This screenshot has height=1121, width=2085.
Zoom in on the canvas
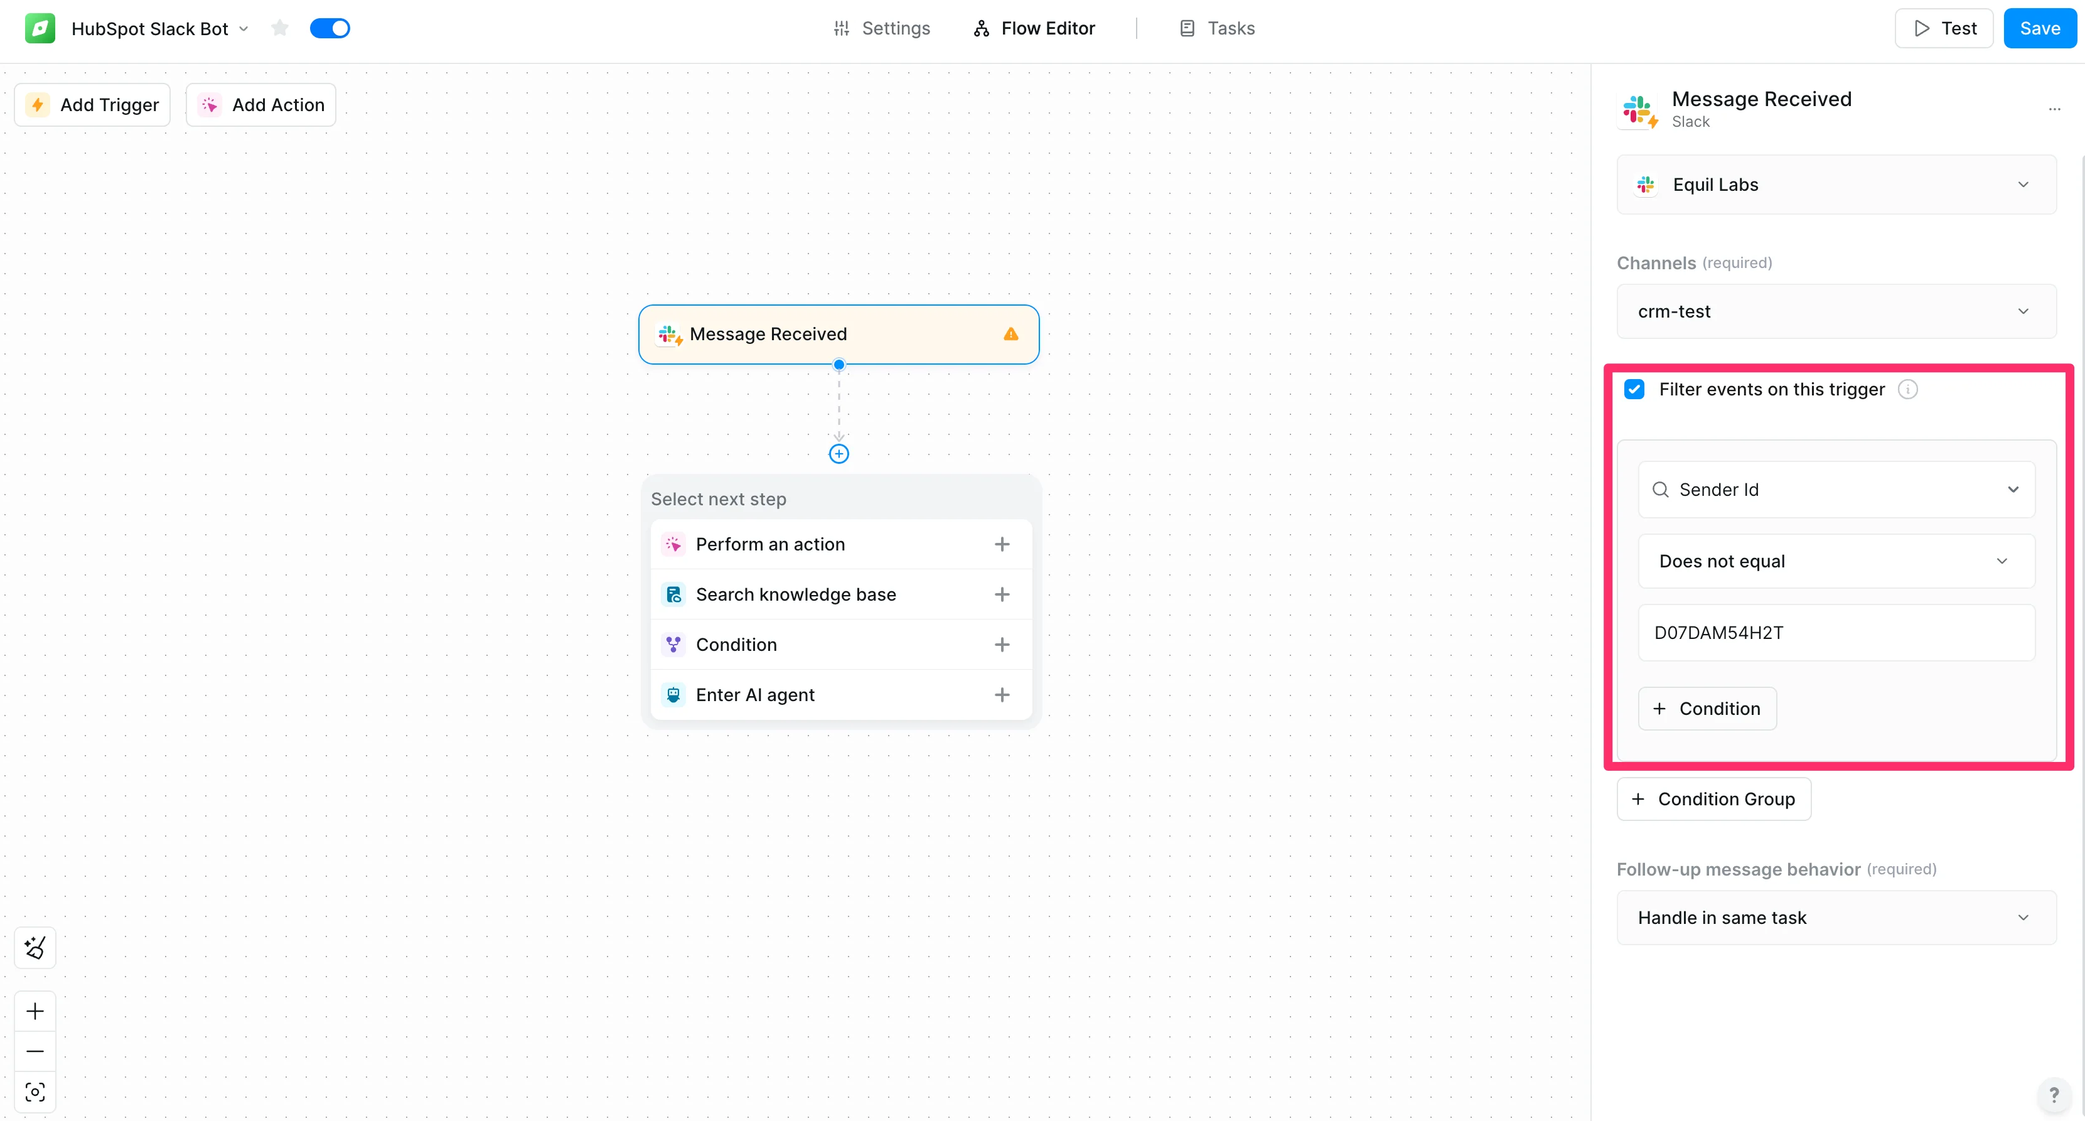35,1011
